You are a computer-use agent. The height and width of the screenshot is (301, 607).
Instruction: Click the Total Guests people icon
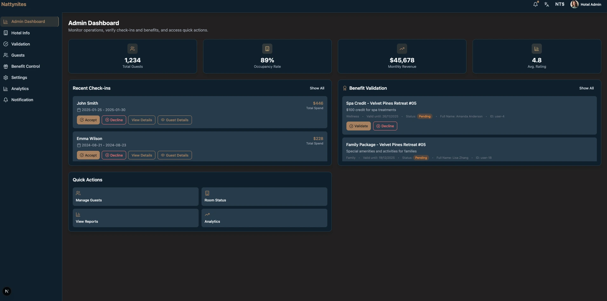pos(133,48)
